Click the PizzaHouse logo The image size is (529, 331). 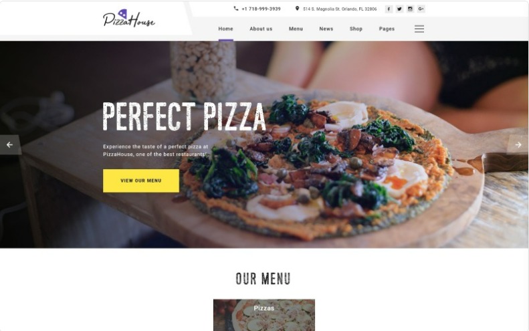[x=129, y=18]
